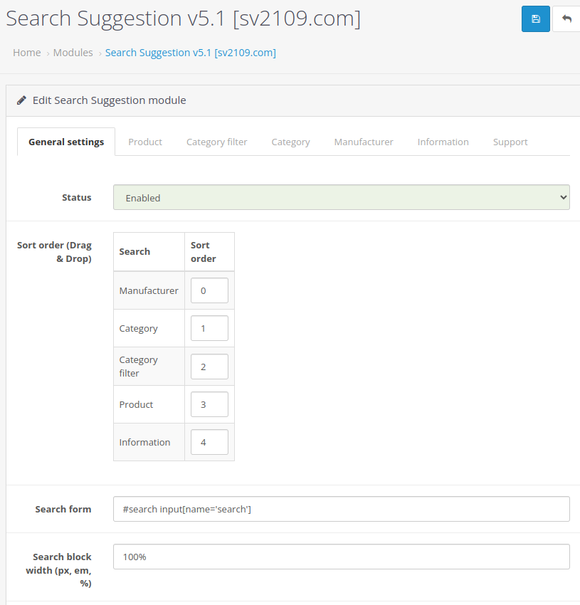Click the Search form text field
The width and height of the screenshot is (580, 605).
341,509
